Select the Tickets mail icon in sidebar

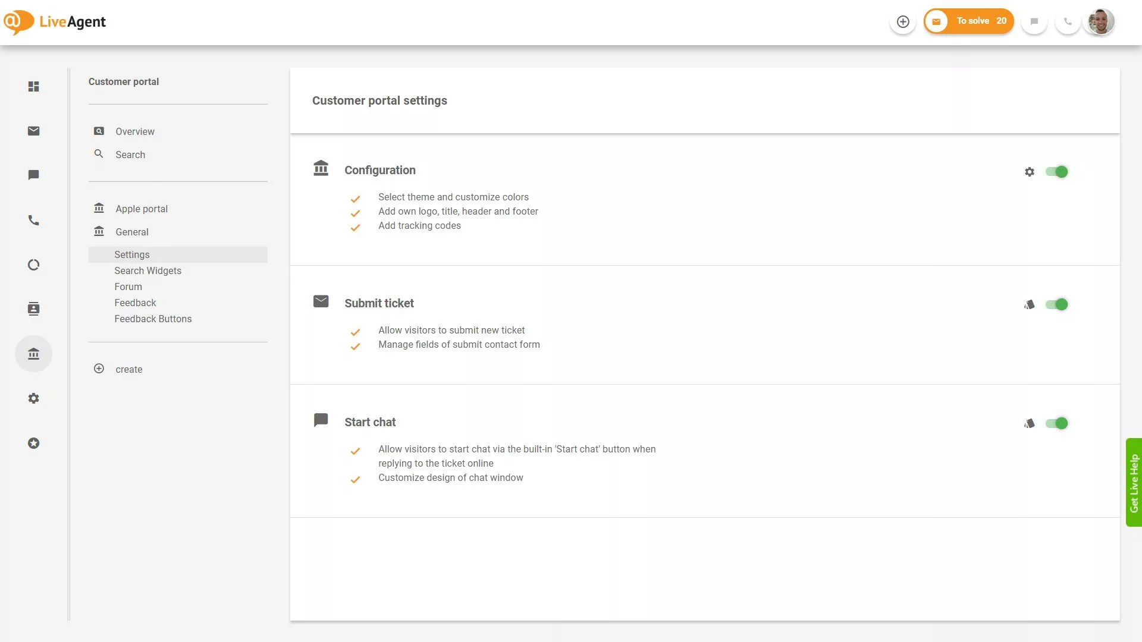[34, 131]
